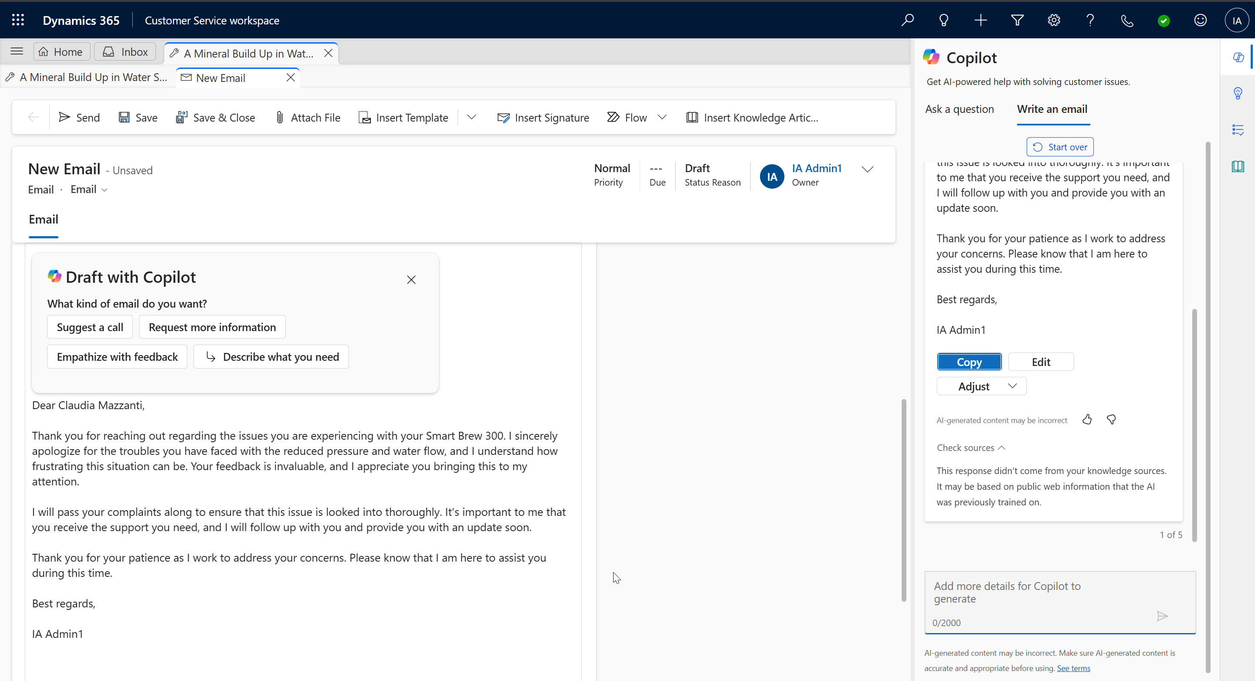The height and width of the screenshot is (681, 1255).
Task: Copy the Copilot email draft
Action: click(969, 362)
